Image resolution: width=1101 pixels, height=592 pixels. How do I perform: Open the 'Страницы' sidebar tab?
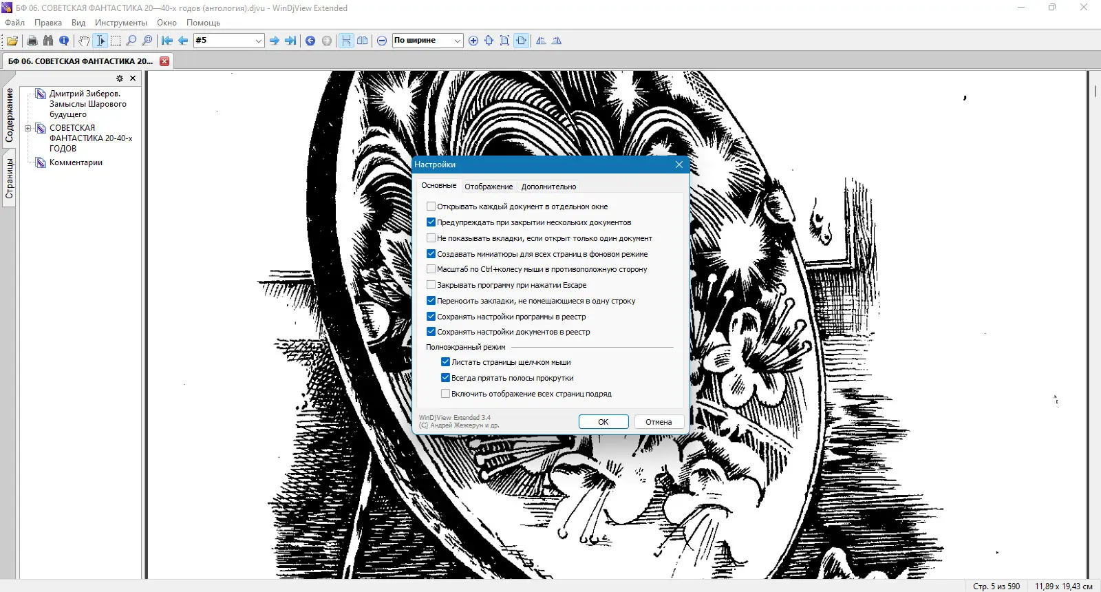click(10, 179)
